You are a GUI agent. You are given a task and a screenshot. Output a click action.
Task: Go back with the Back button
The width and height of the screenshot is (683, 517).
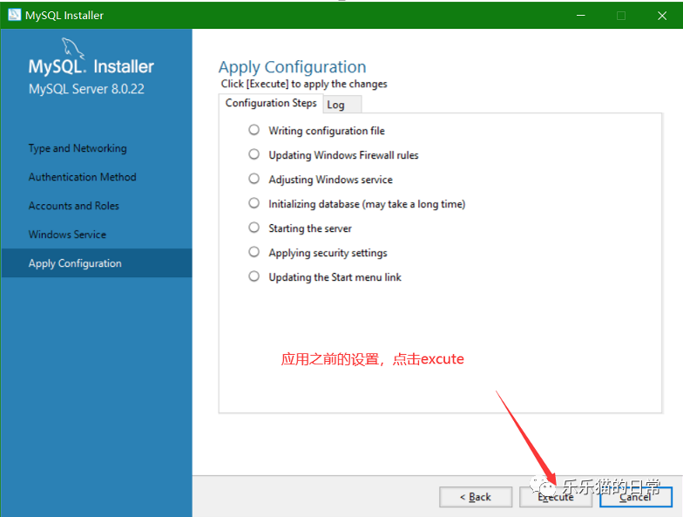(x=476, y=497)
